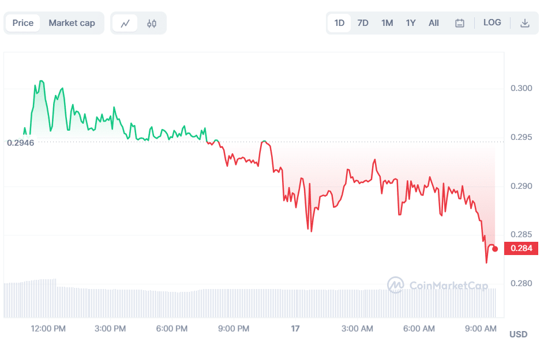Choose the 1M time range
Viewport: 544px width, 346px height.
[x=387, y=23]
